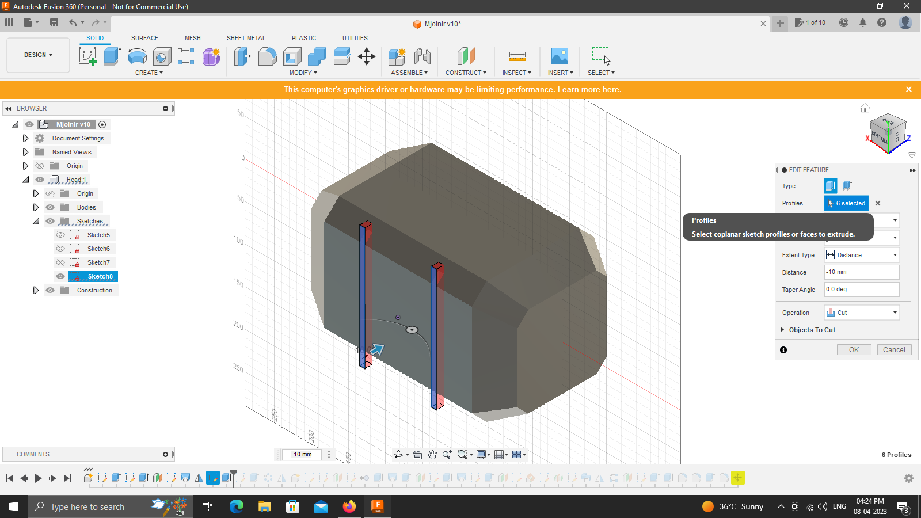The width and height of the screenshot is (921, 518).
Task: Open the 'Learn more here' link
Action: [x=589, y=89]
